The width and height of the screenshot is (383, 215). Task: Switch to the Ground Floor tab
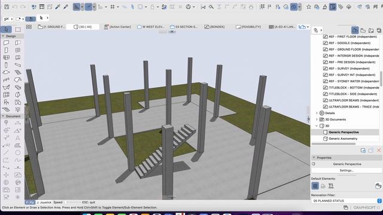[x=51, y=27]
